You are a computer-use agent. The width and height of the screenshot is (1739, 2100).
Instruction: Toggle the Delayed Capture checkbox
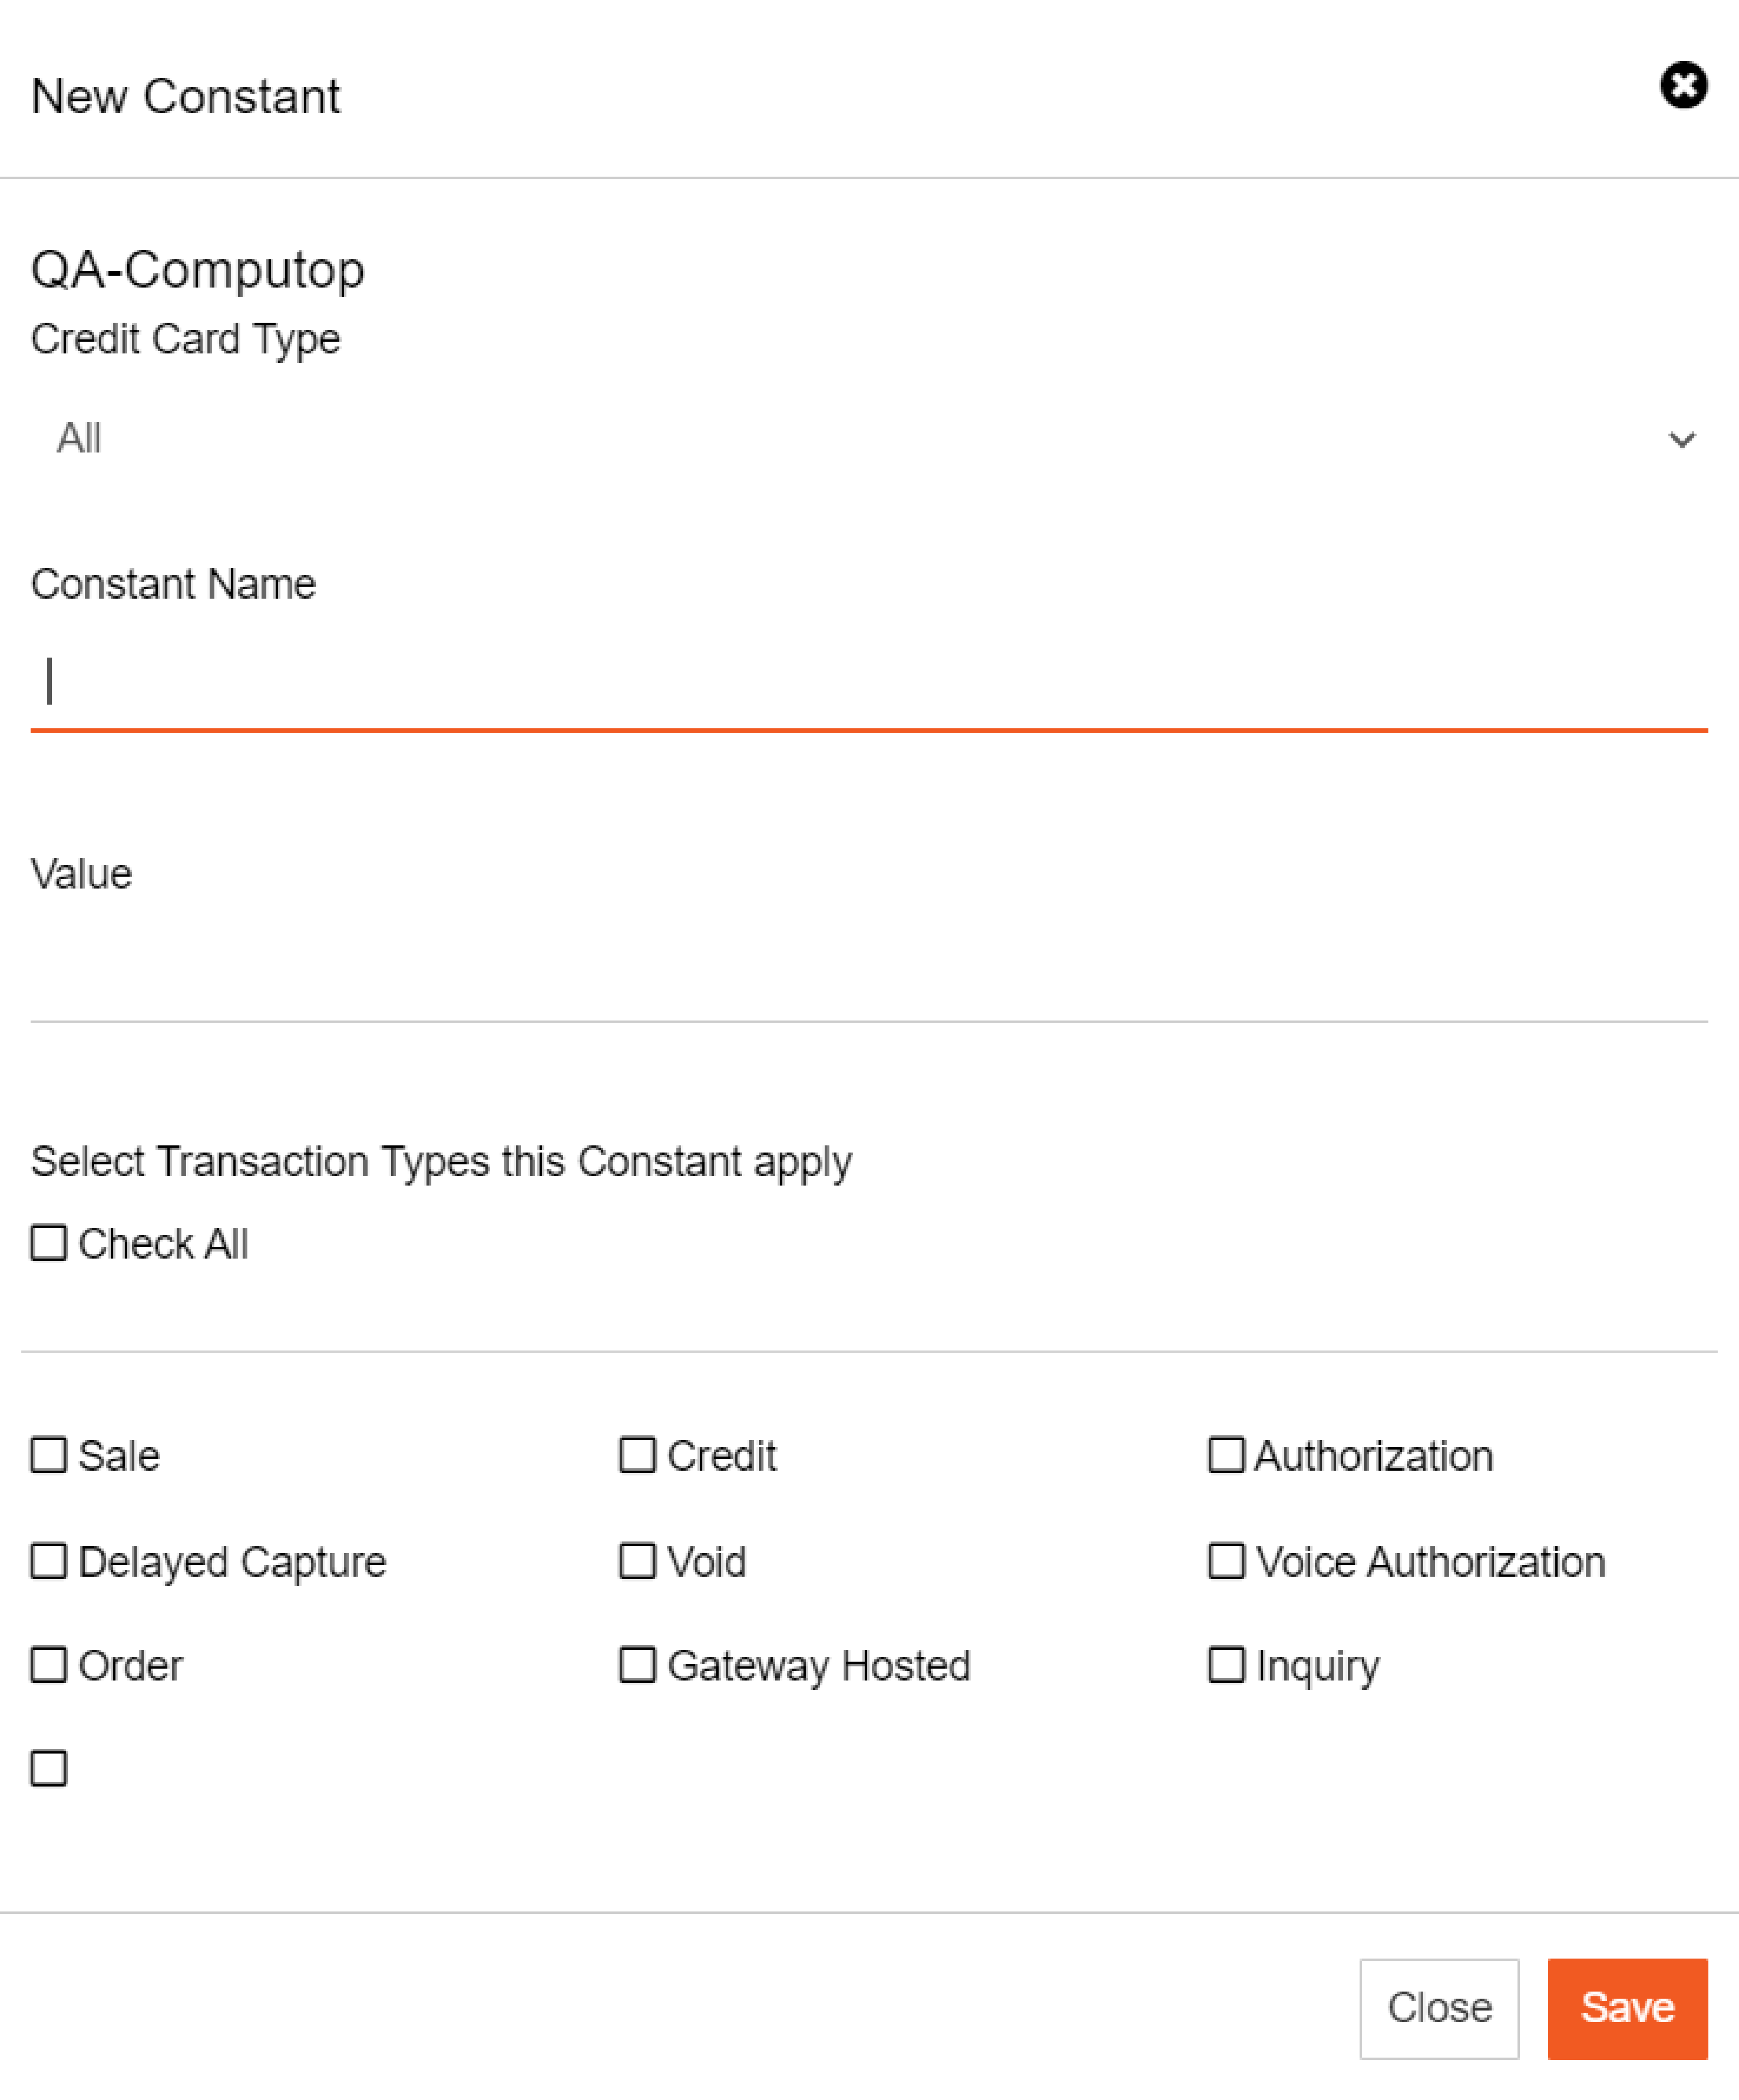(48, 1561)
